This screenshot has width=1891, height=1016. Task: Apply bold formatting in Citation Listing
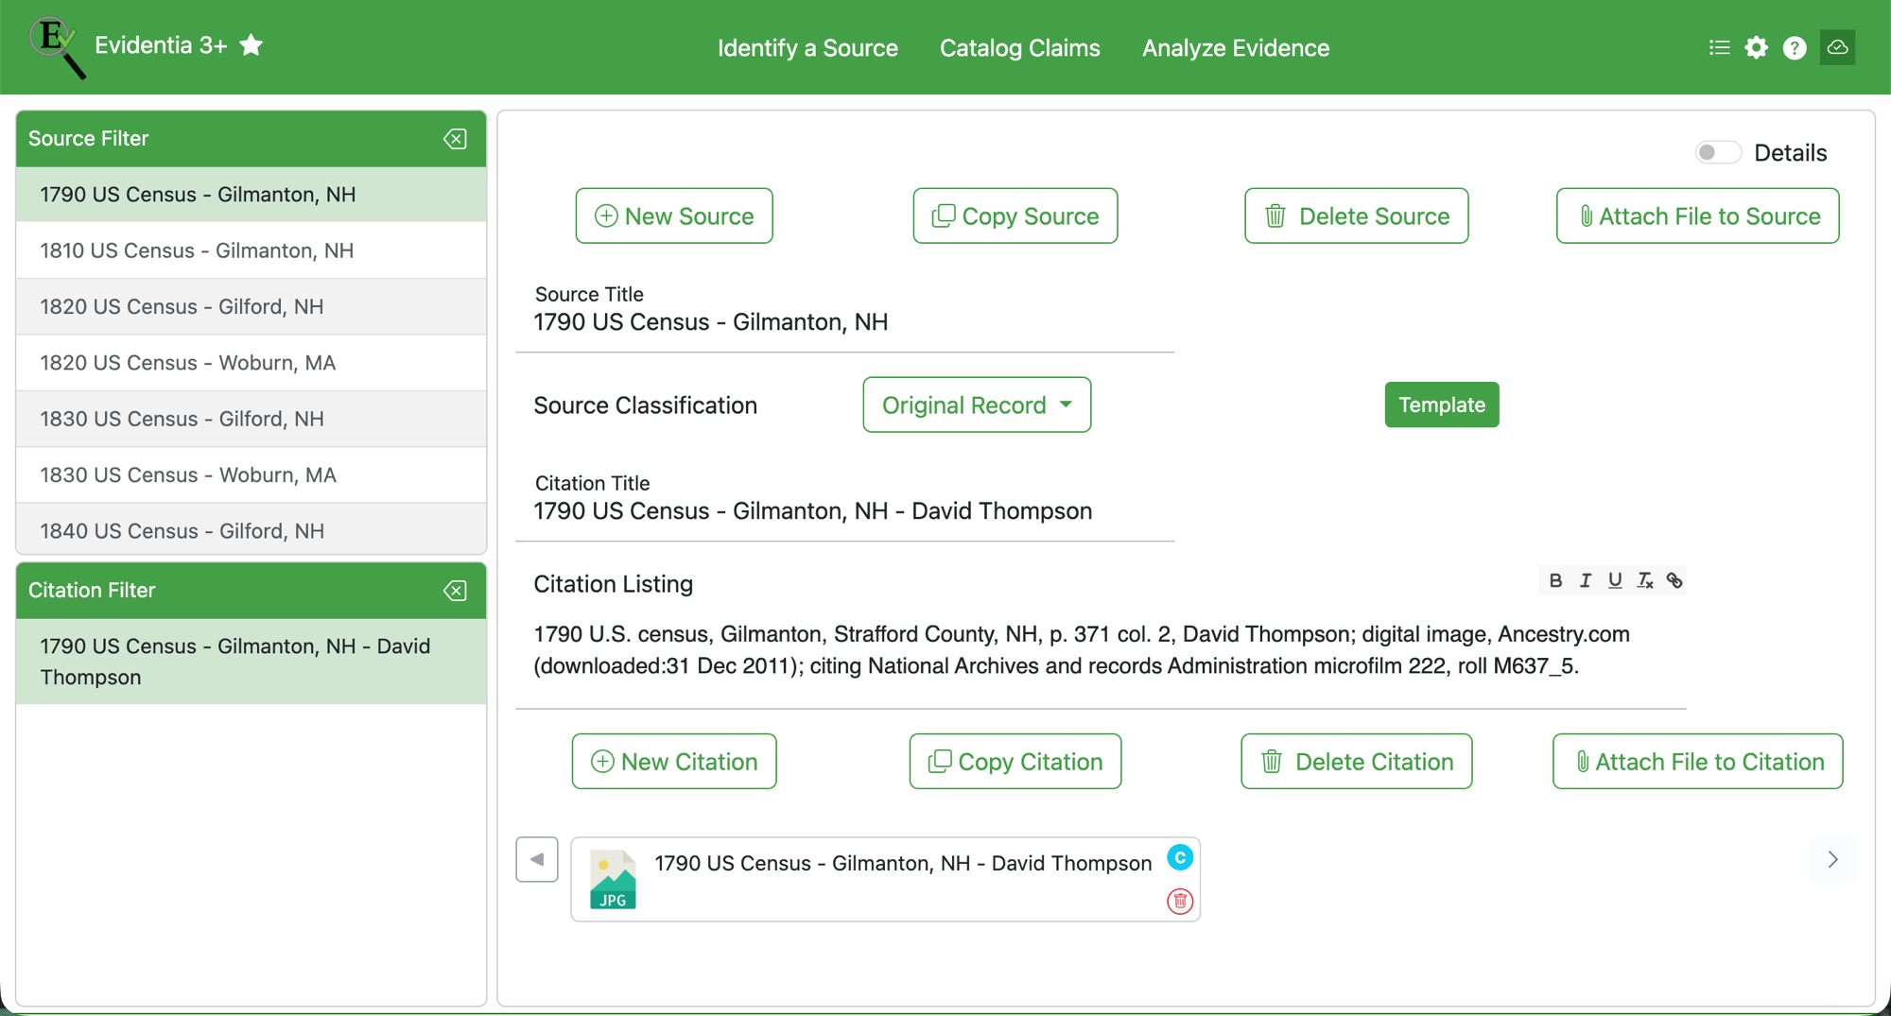click(1555, 580)
